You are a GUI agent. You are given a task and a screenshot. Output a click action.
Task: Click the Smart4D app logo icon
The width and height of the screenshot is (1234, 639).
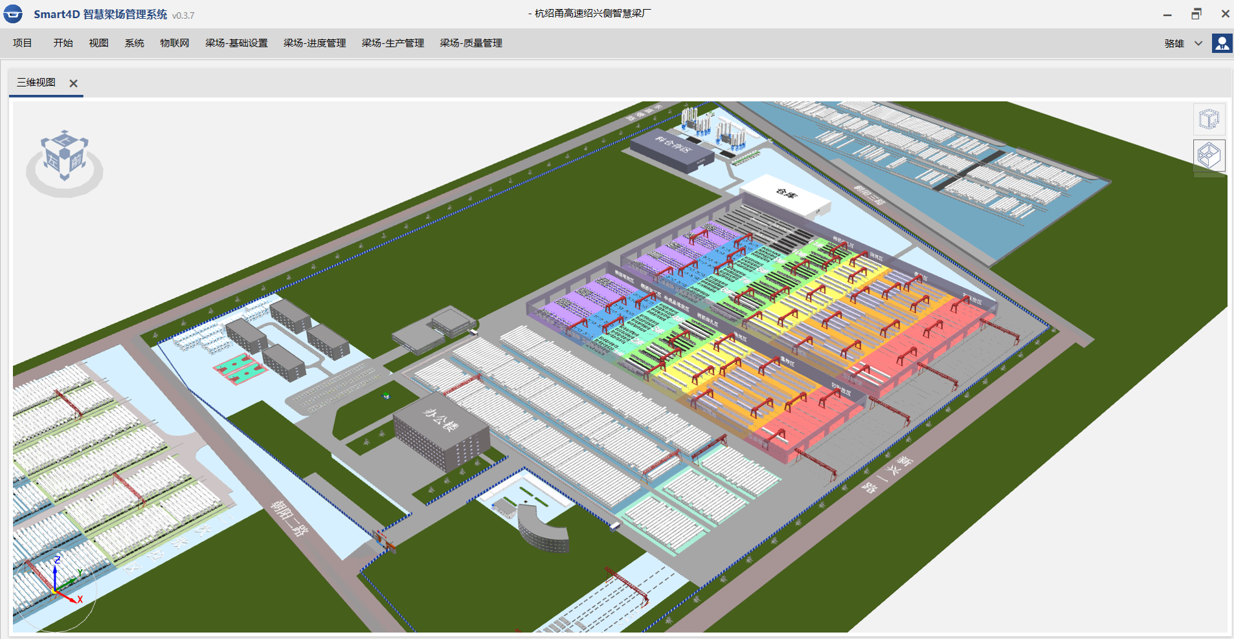(14, 14)
